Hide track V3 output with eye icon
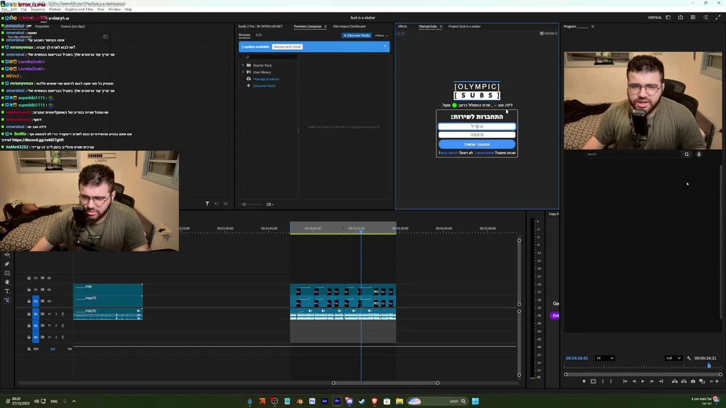The width and height of the screenshot is (726, 408). 49,278
